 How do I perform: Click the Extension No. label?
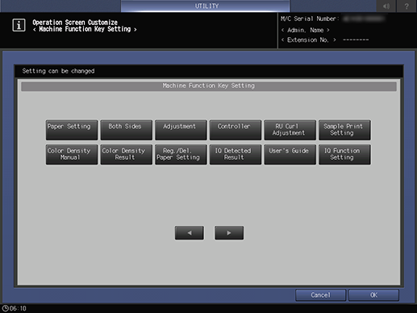[308, 40]
